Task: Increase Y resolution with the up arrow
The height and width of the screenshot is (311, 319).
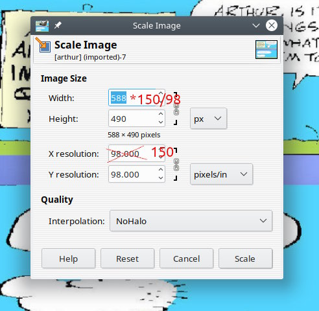Action: coord(161,170)
